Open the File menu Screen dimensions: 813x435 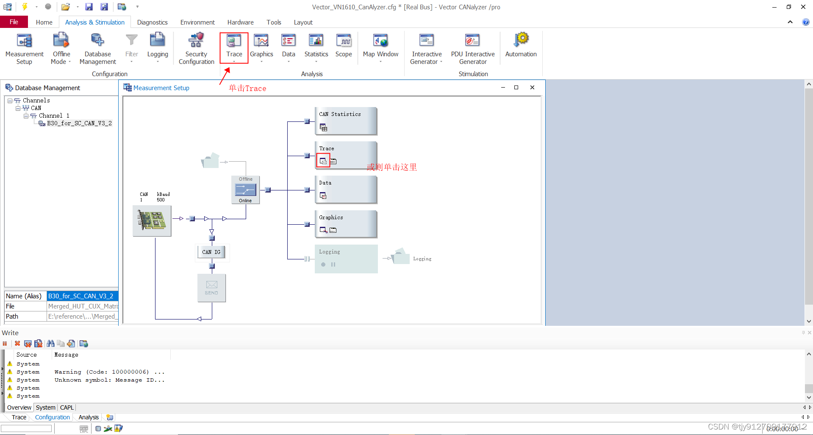click(x=14, y=22)
